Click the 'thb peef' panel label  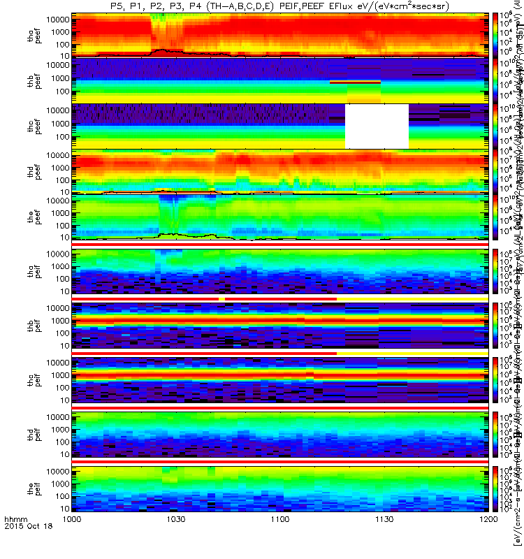pos(34,81)
